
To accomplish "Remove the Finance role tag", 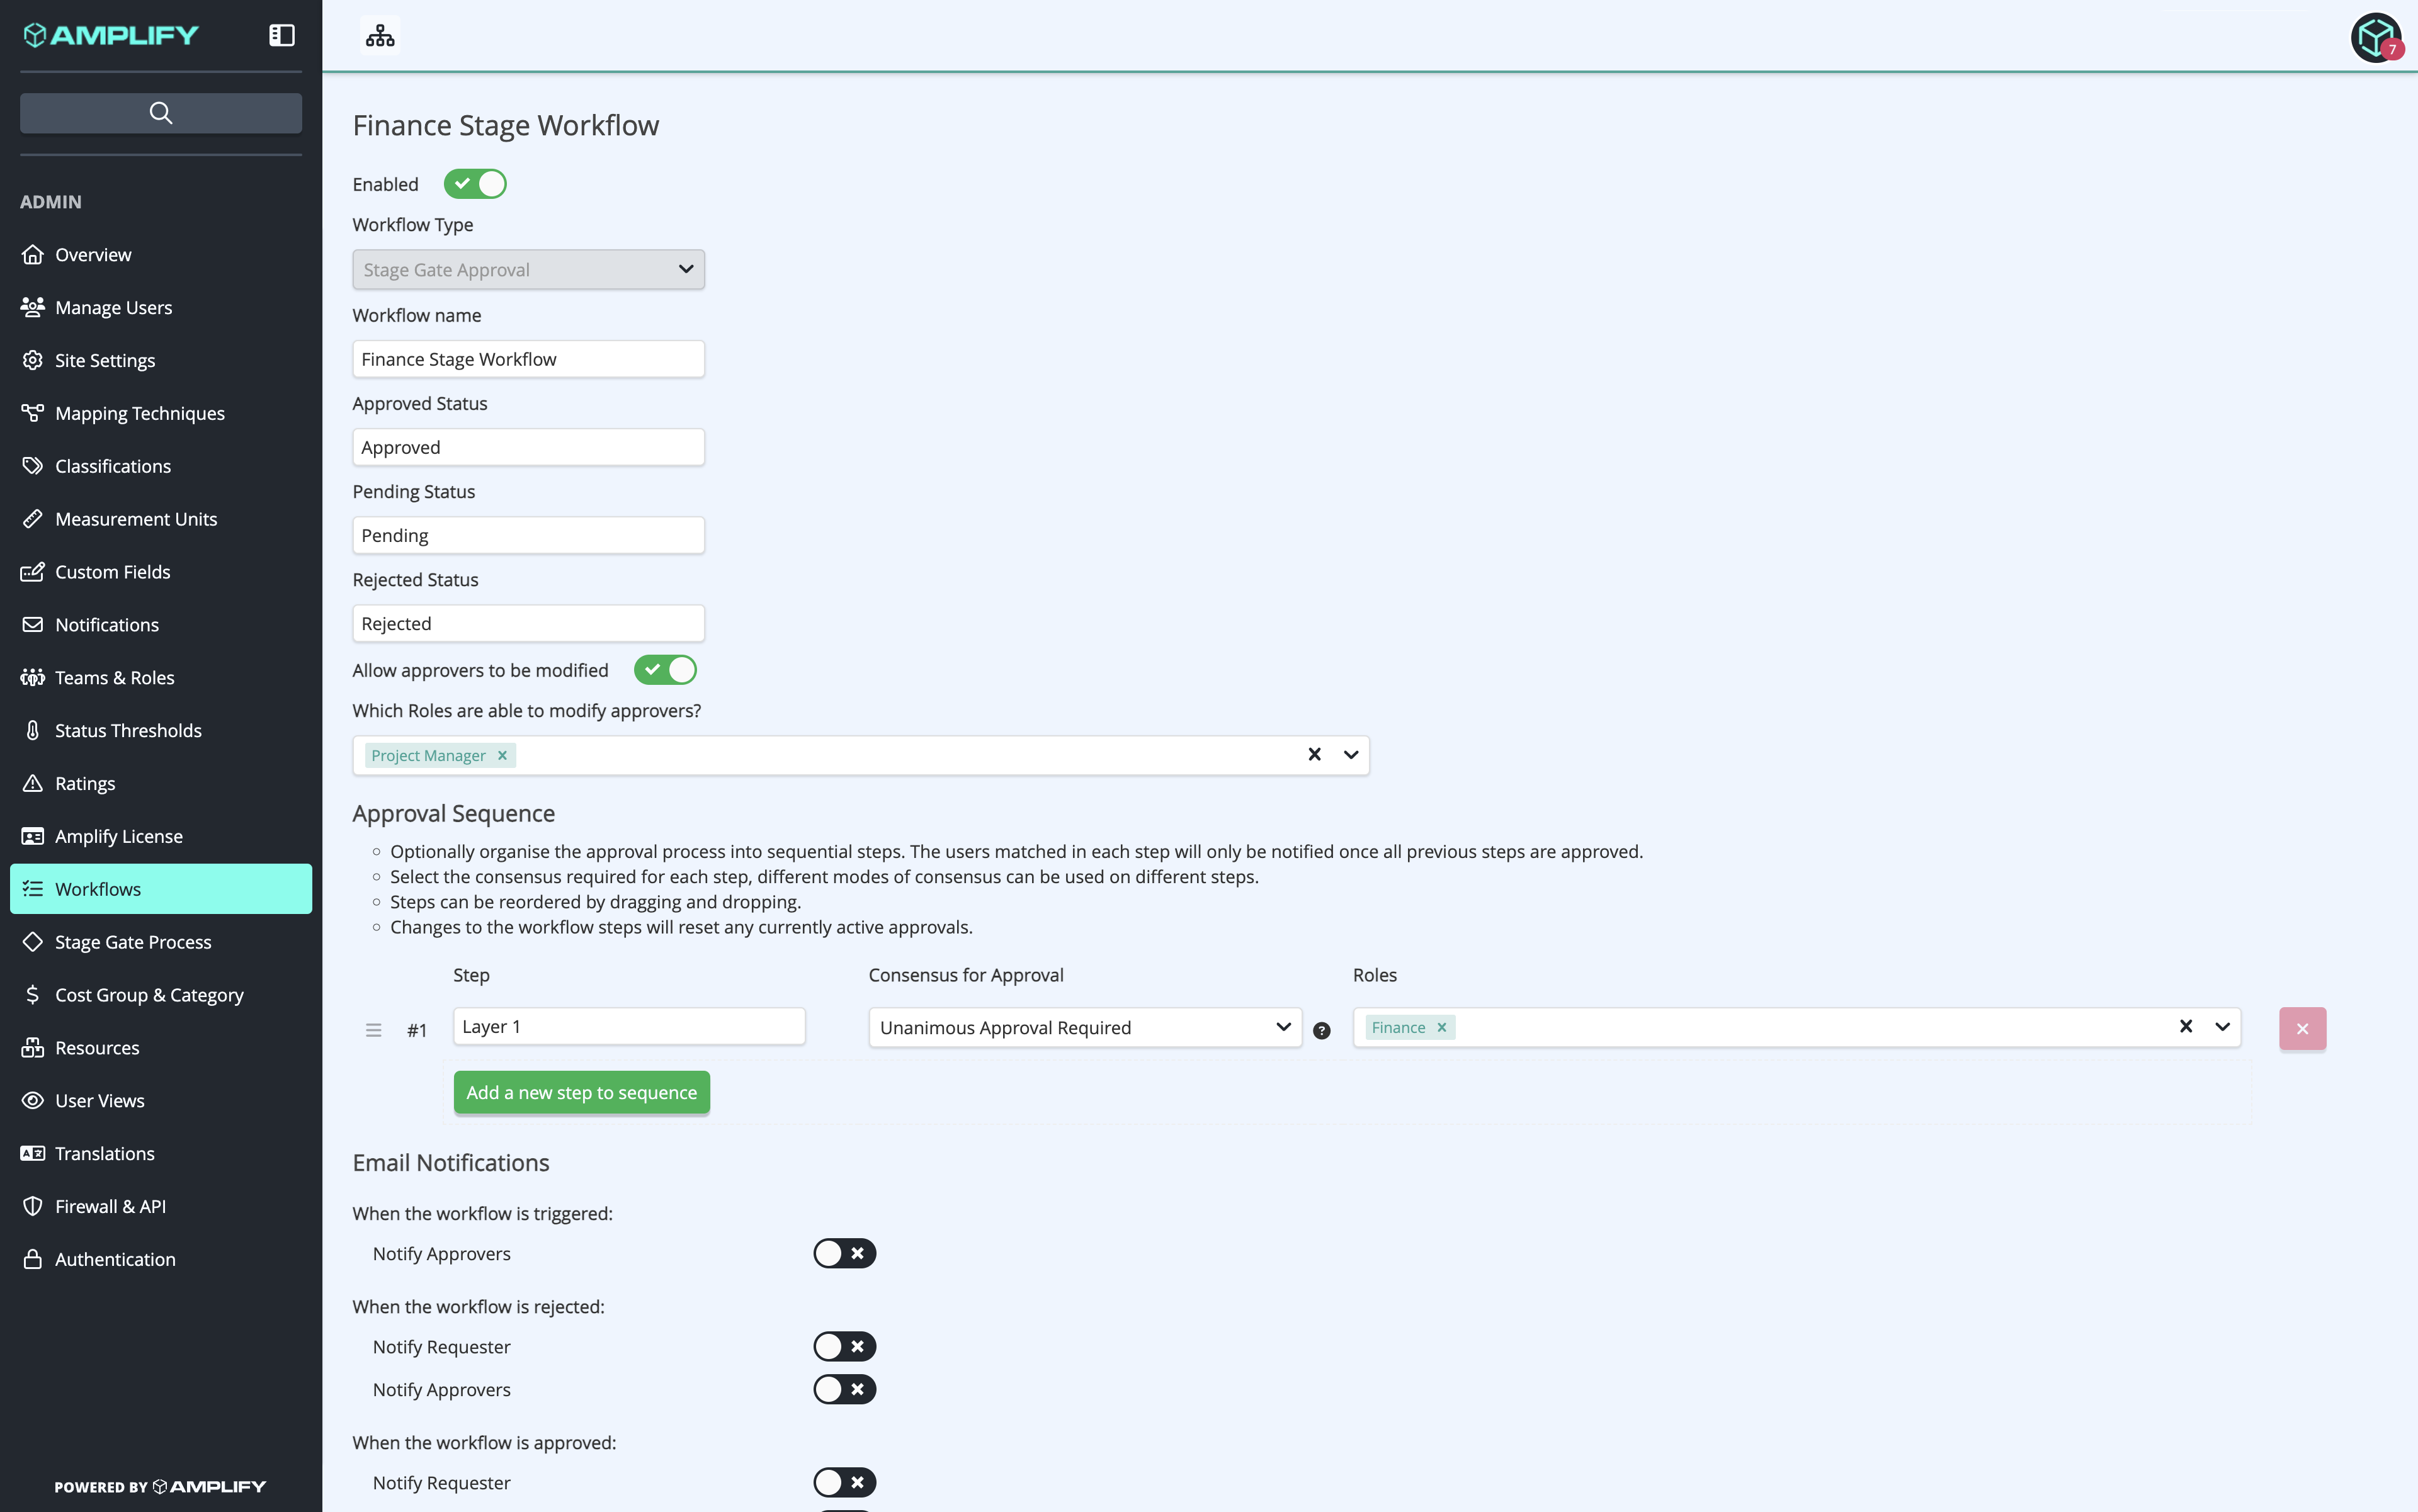I will click(x=1441, y=1028).
